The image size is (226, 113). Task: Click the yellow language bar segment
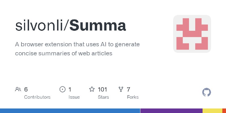pyautogui.click(x=212, y=110)
